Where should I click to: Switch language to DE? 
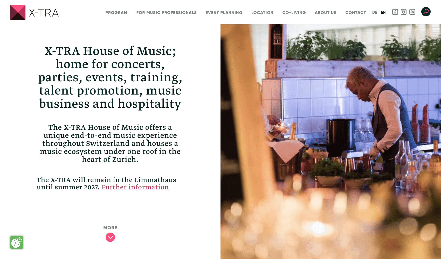(375, 12)
